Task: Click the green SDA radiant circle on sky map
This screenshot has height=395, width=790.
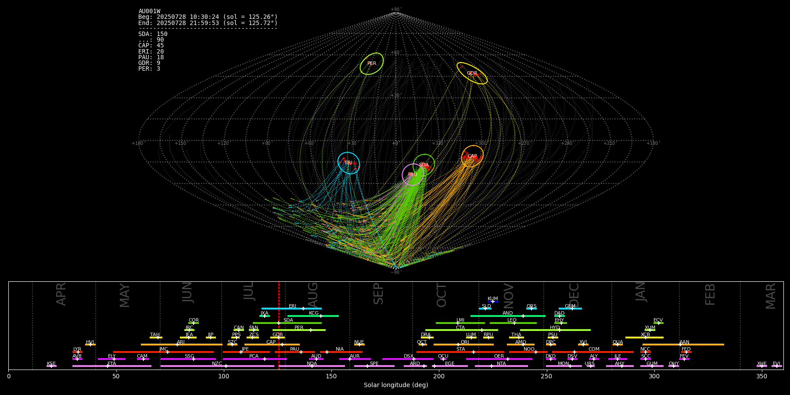Action: 424,165
